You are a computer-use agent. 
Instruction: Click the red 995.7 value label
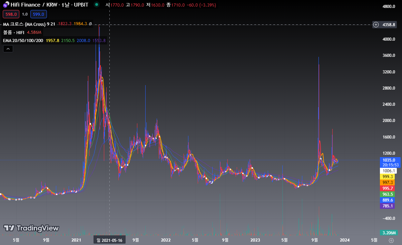[388, 188]
